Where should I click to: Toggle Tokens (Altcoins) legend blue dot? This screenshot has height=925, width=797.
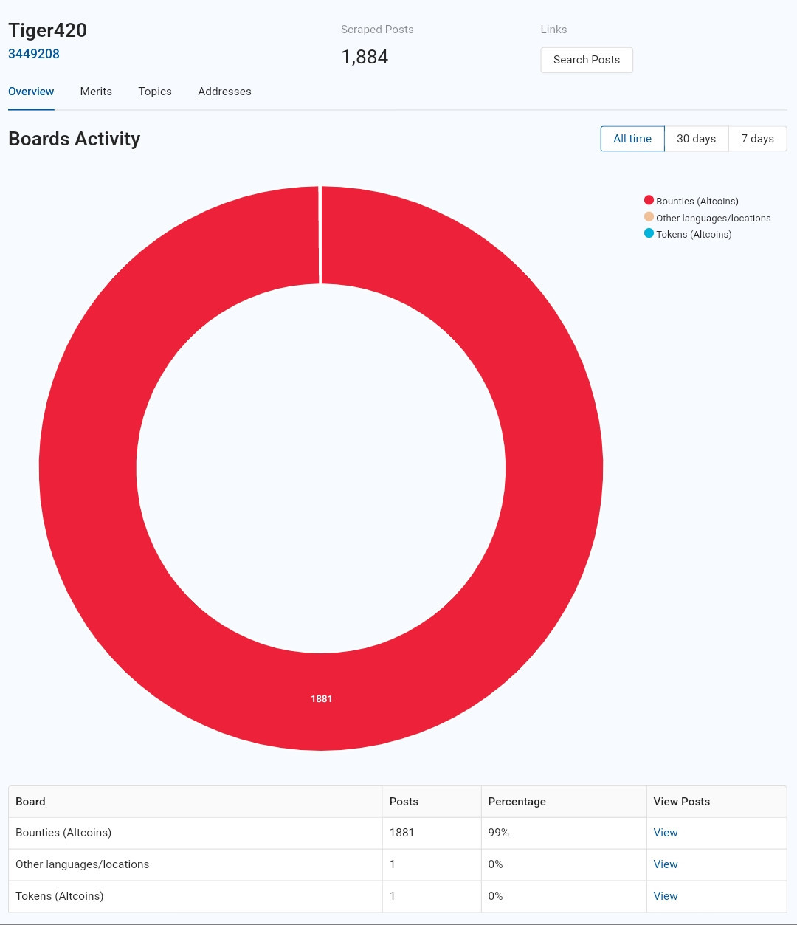click(x=649, y=233)
